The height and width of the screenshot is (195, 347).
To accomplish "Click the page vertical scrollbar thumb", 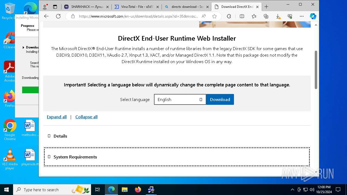I will [x=316, y=70].
